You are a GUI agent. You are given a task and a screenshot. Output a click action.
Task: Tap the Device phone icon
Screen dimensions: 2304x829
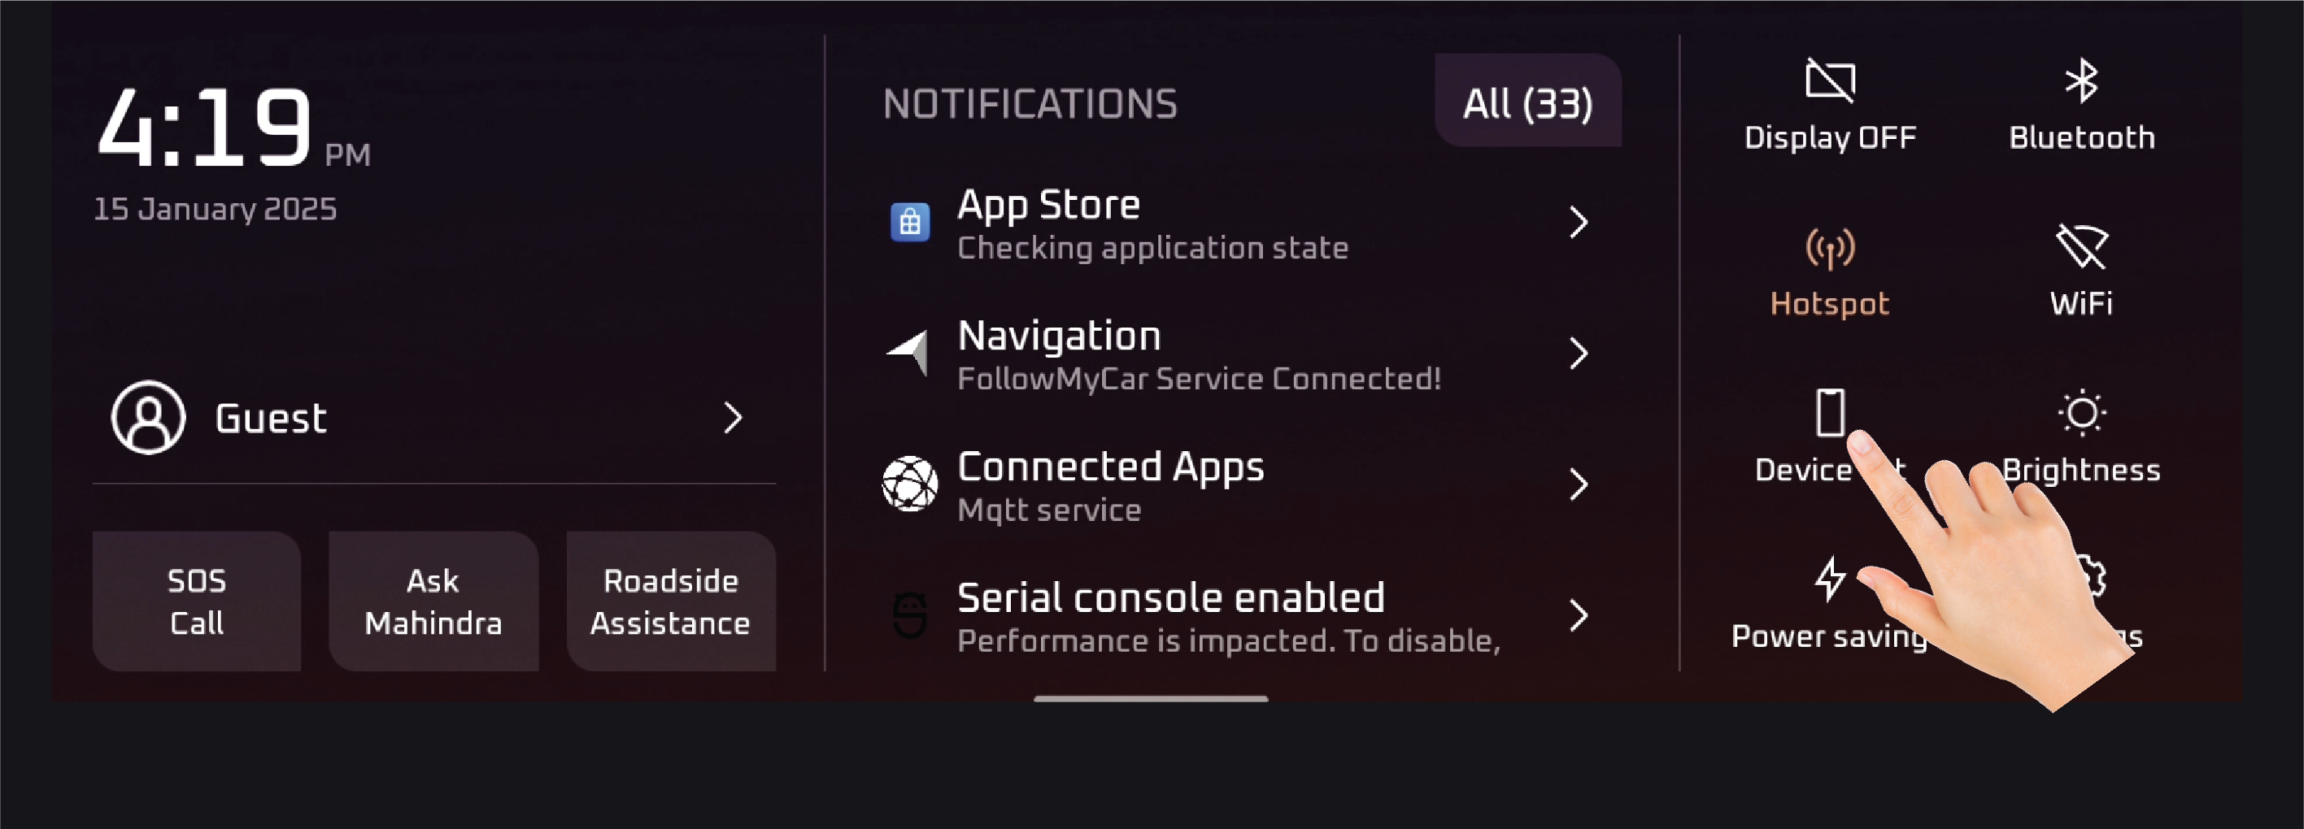coord(1829,411)
